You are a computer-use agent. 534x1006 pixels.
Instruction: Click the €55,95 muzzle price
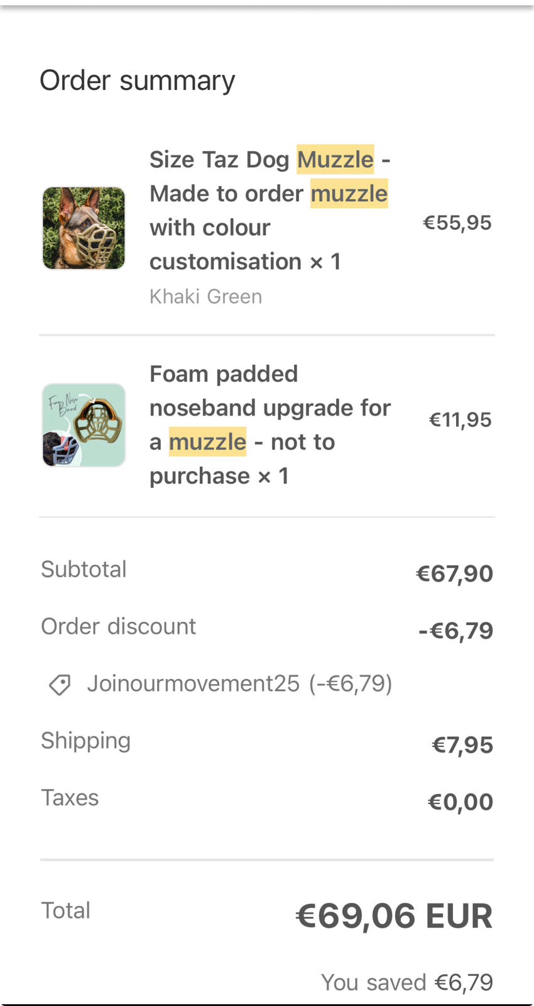[x=457, y=223]
